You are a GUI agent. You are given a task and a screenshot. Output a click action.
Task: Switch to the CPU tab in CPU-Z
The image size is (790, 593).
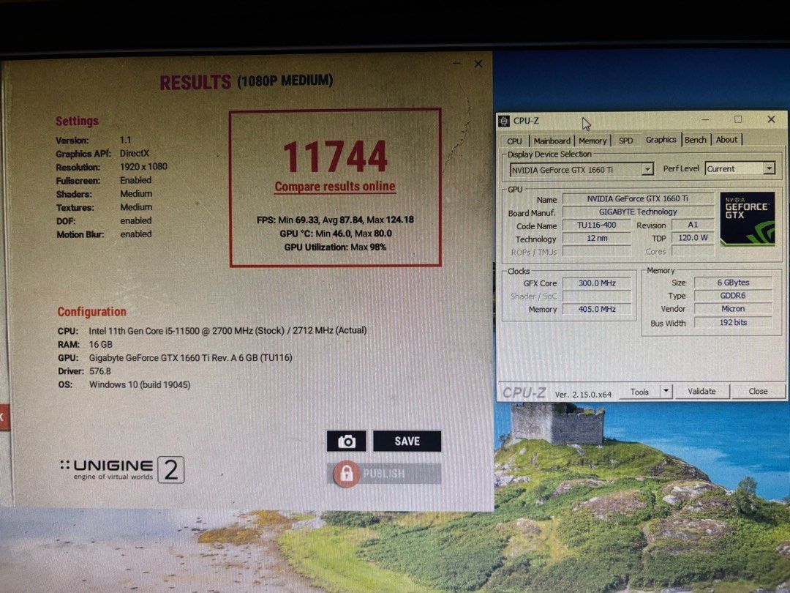514,141
